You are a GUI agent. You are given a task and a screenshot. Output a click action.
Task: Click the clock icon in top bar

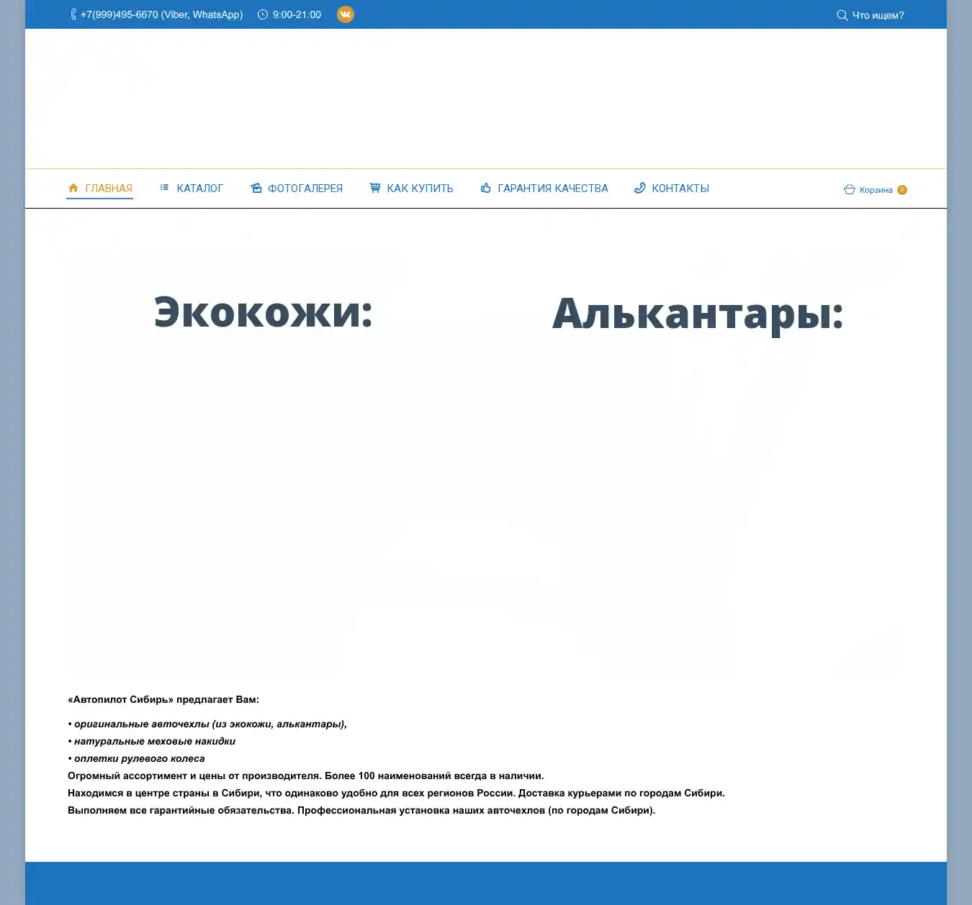[x=263, y=15]
